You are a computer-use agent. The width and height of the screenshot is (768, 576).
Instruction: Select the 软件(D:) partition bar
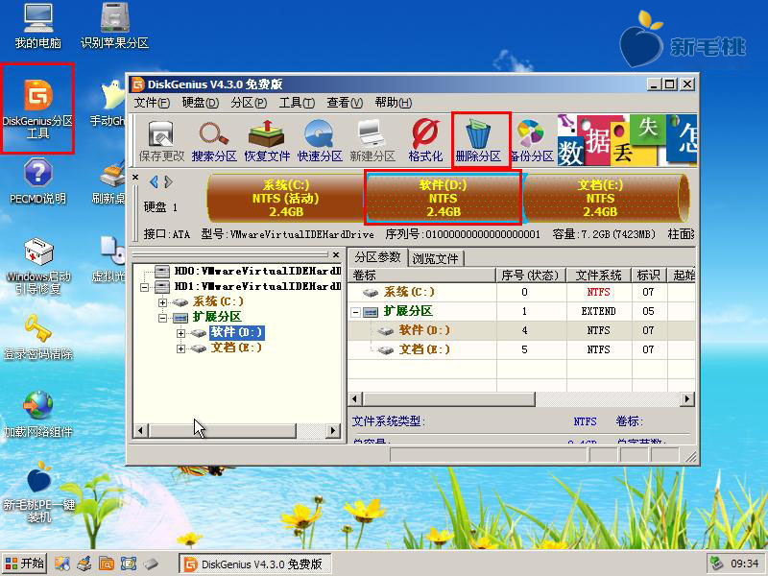[x=443, y=198]
